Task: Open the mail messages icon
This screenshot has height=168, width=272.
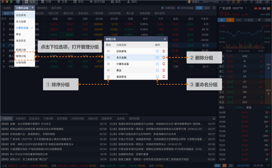Action: [x=245, y=2]
